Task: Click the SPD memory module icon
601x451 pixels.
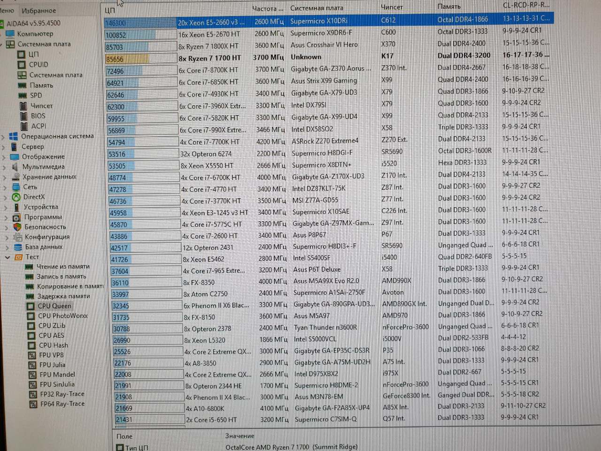Action: 22,95
